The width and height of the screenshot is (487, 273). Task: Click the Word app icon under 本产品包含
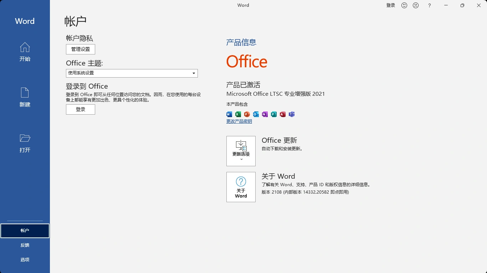229,114
